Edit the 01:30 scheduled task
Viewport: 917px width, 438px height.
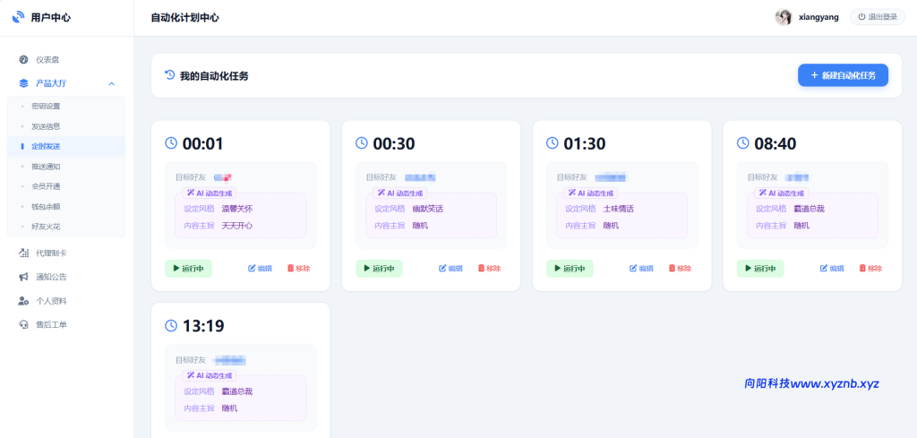pos(641,269)
